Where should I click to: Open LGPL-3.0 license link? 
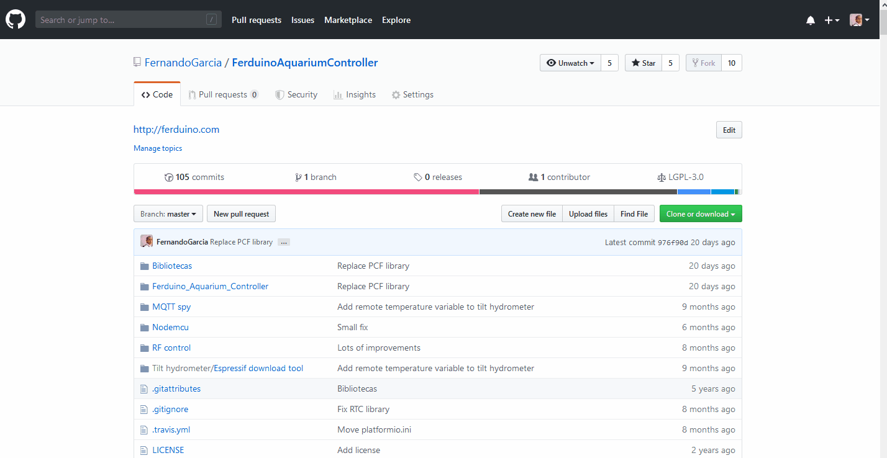[680, 177]
